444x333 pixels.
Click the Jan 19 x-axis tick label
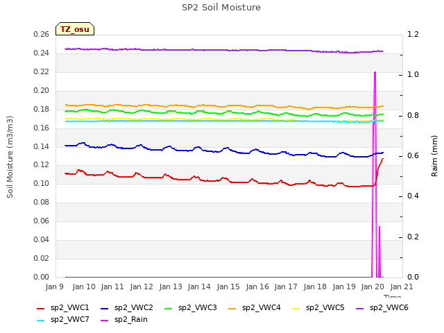click(x=344, y=287)
